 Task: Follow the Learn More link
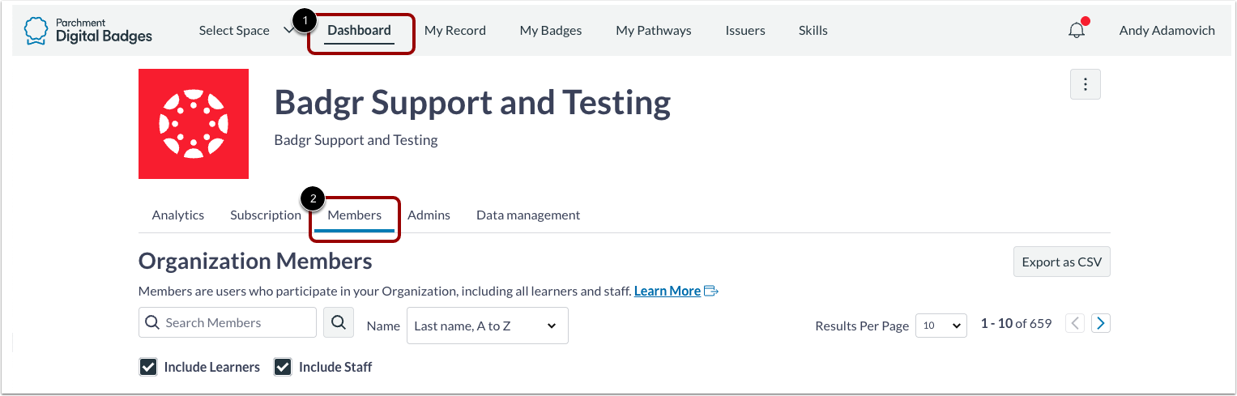coord(667,292)
